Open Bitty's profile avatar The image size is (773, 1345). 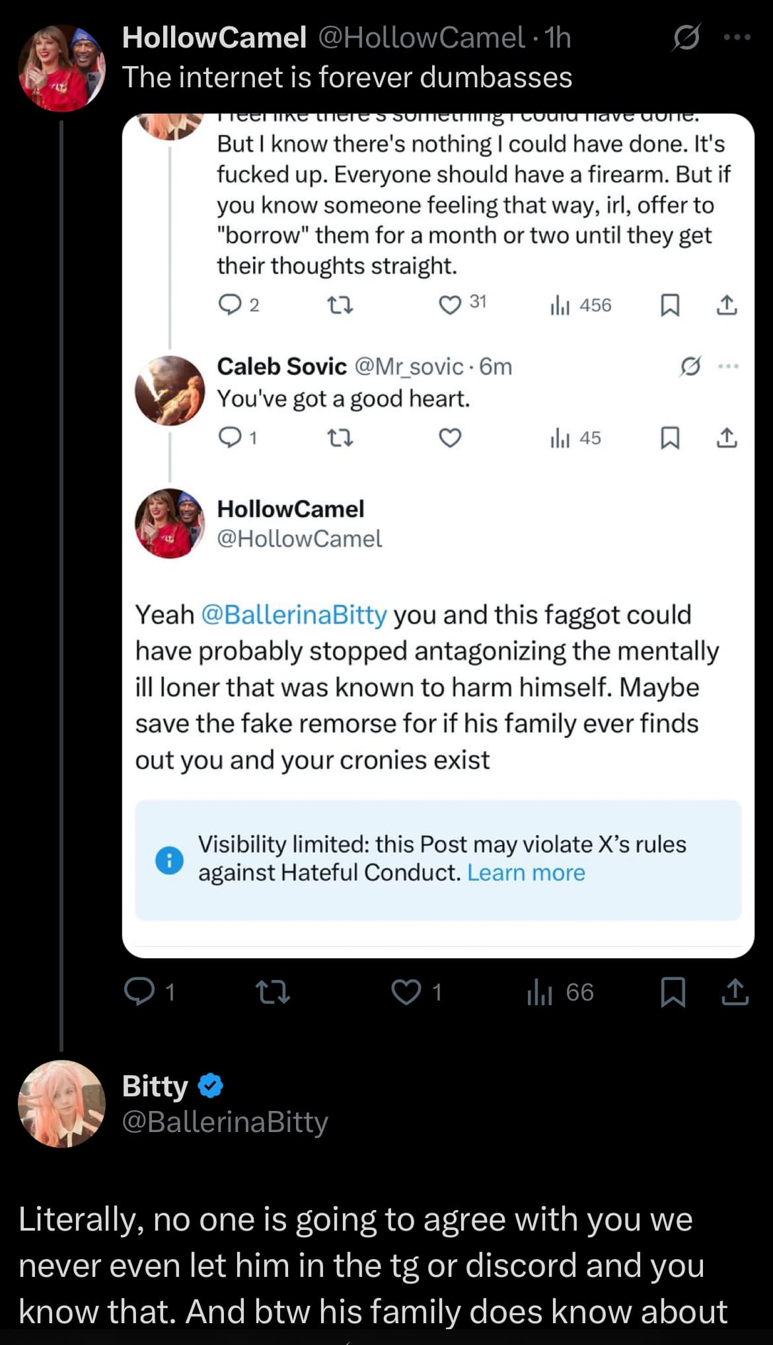[x=61, y=1104]
